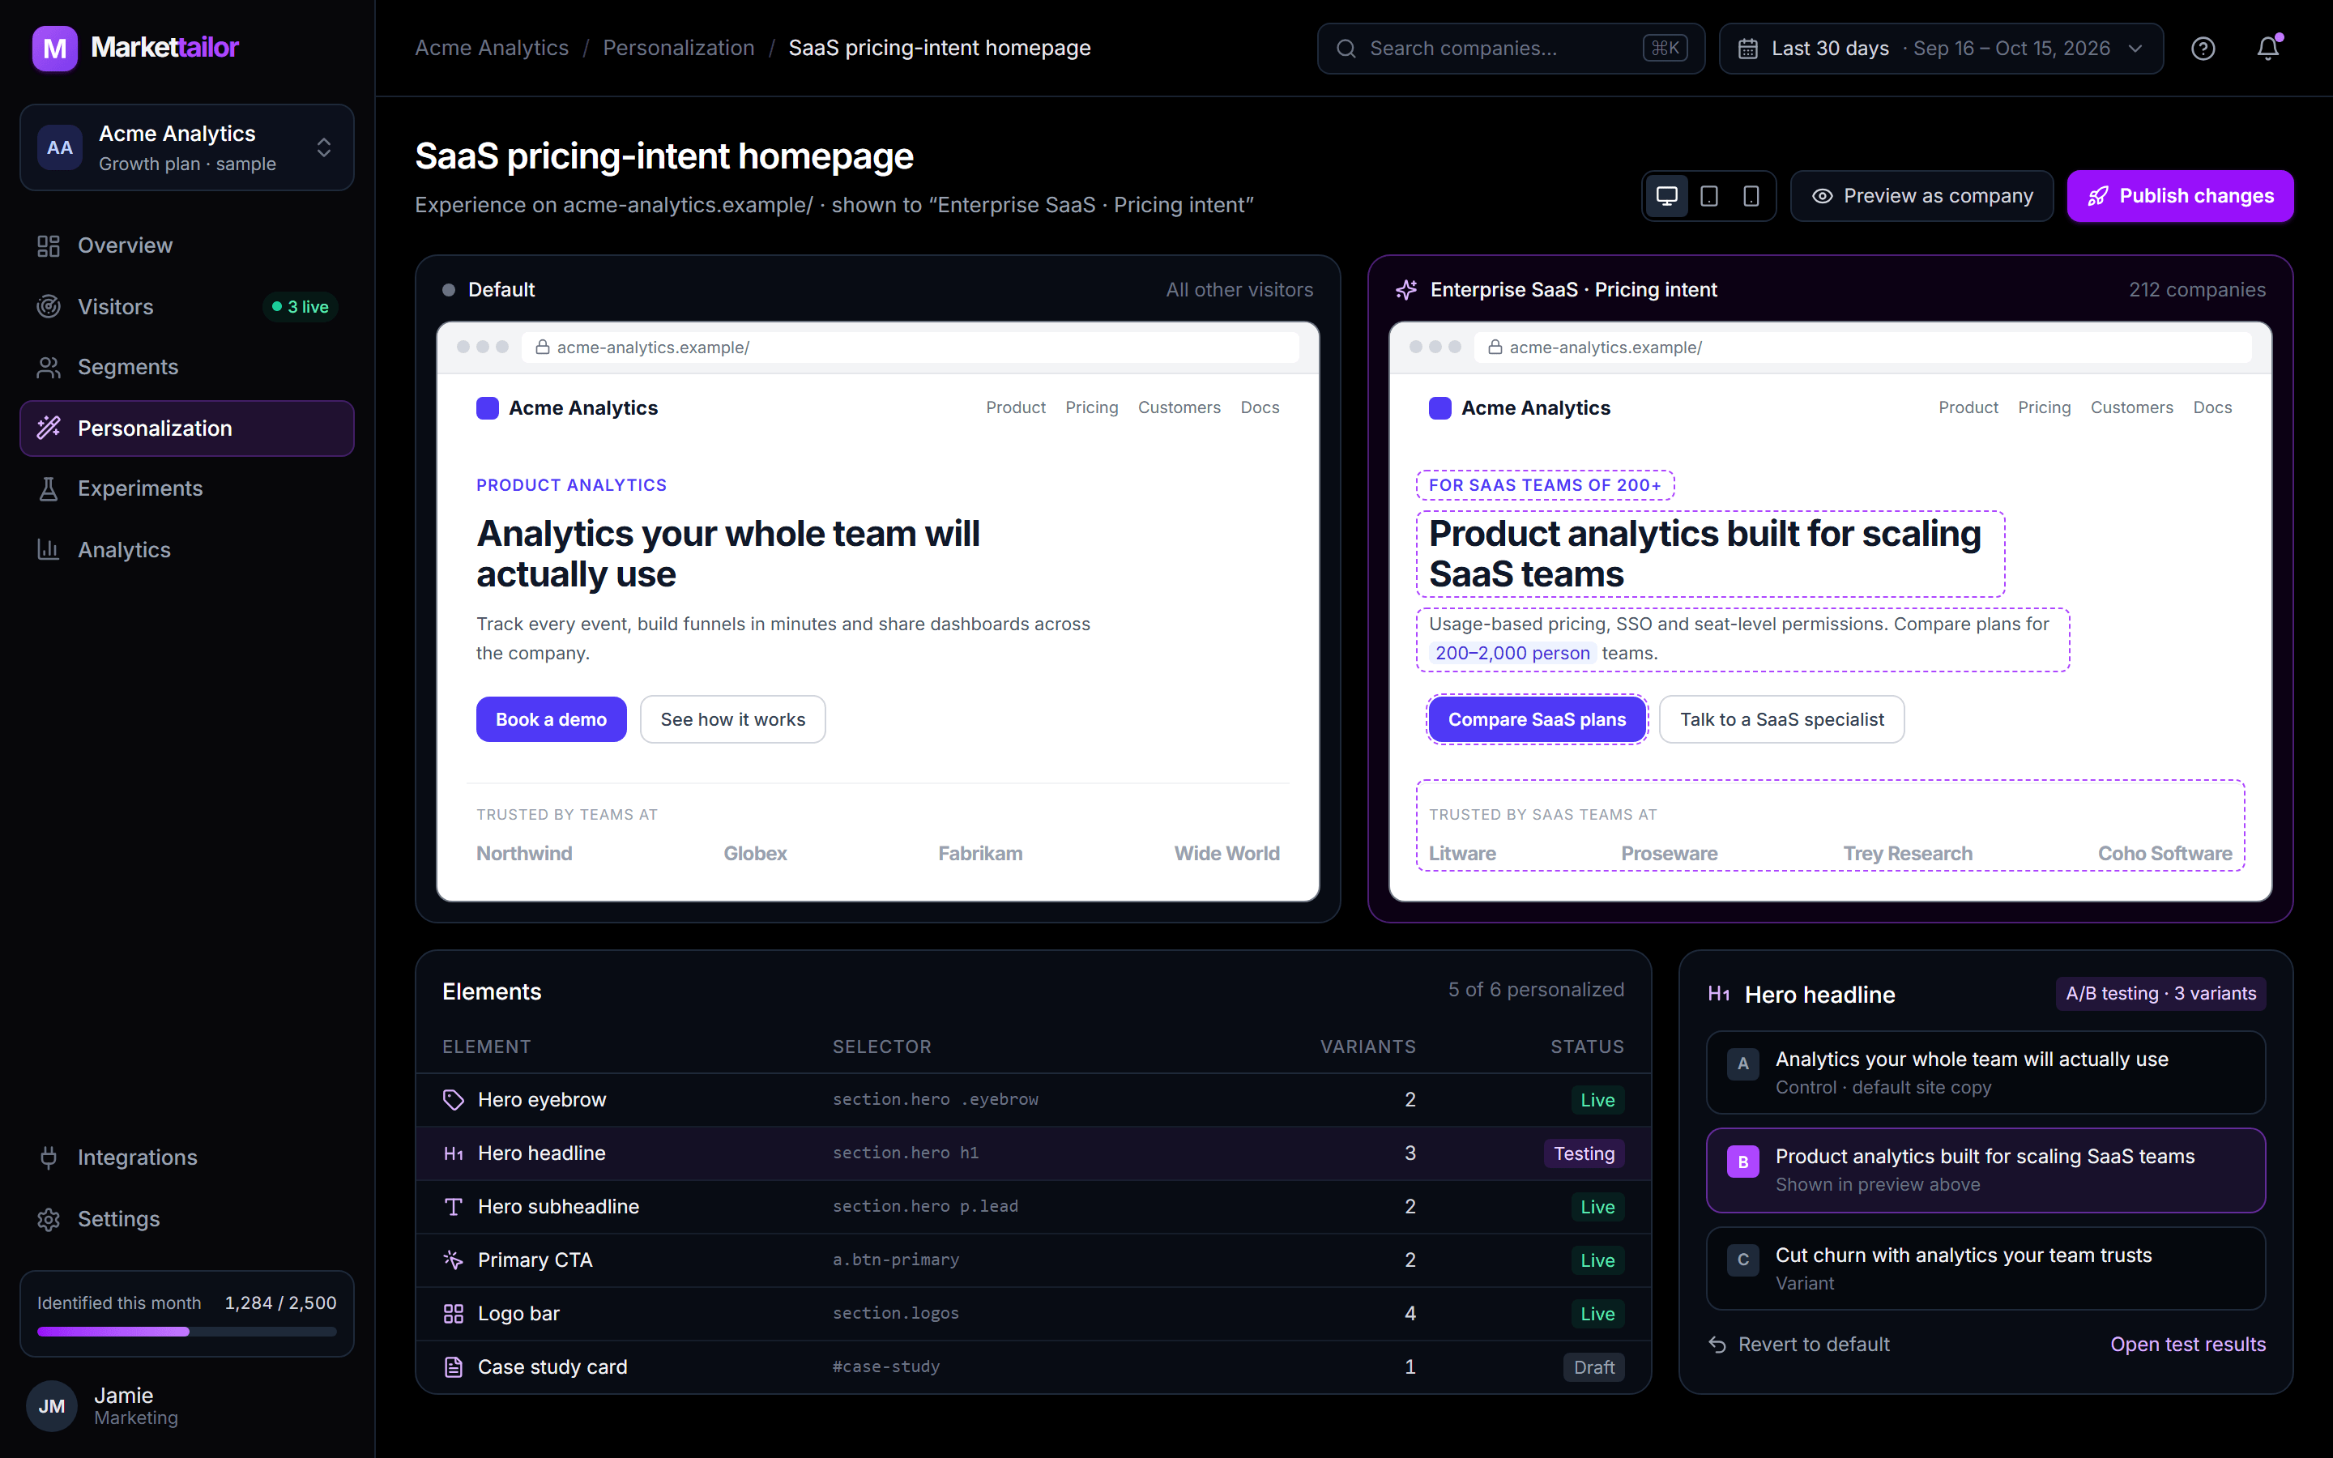Click Publish changes button
This screenshot has width=2333, height=1458.
point(2180,196)
